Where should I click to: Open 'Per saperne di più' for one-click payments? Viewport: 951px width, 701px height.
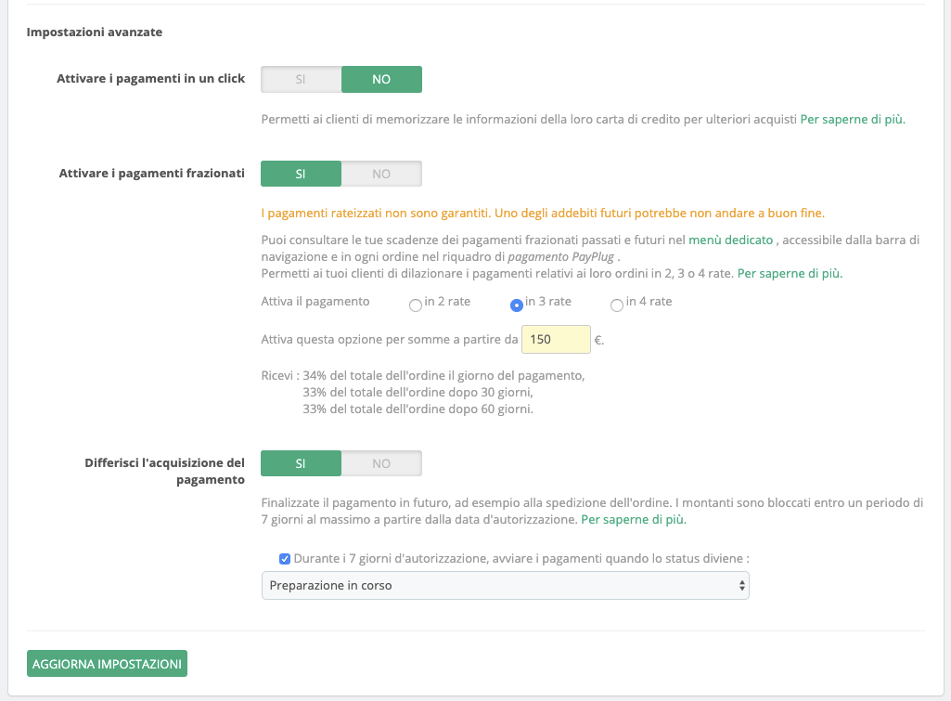tap(852, 119)
